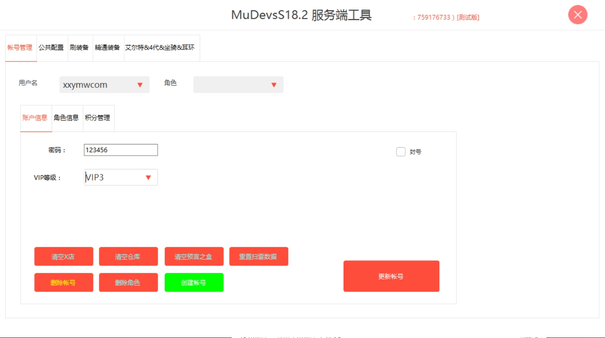Click the 密码 input field with 123456
Image resolution: width=605 pixels, height=338 pixels.
(121, 150)
